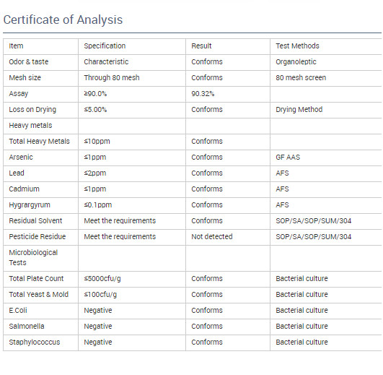Click Conforms in the Staphylococcus row
This screenshot has width=383, height=375.
(x=207, y=342)
